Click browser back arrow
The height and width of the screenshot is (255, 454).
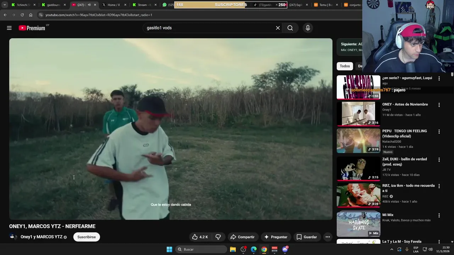pyautogui.click(x=5, y=15)
